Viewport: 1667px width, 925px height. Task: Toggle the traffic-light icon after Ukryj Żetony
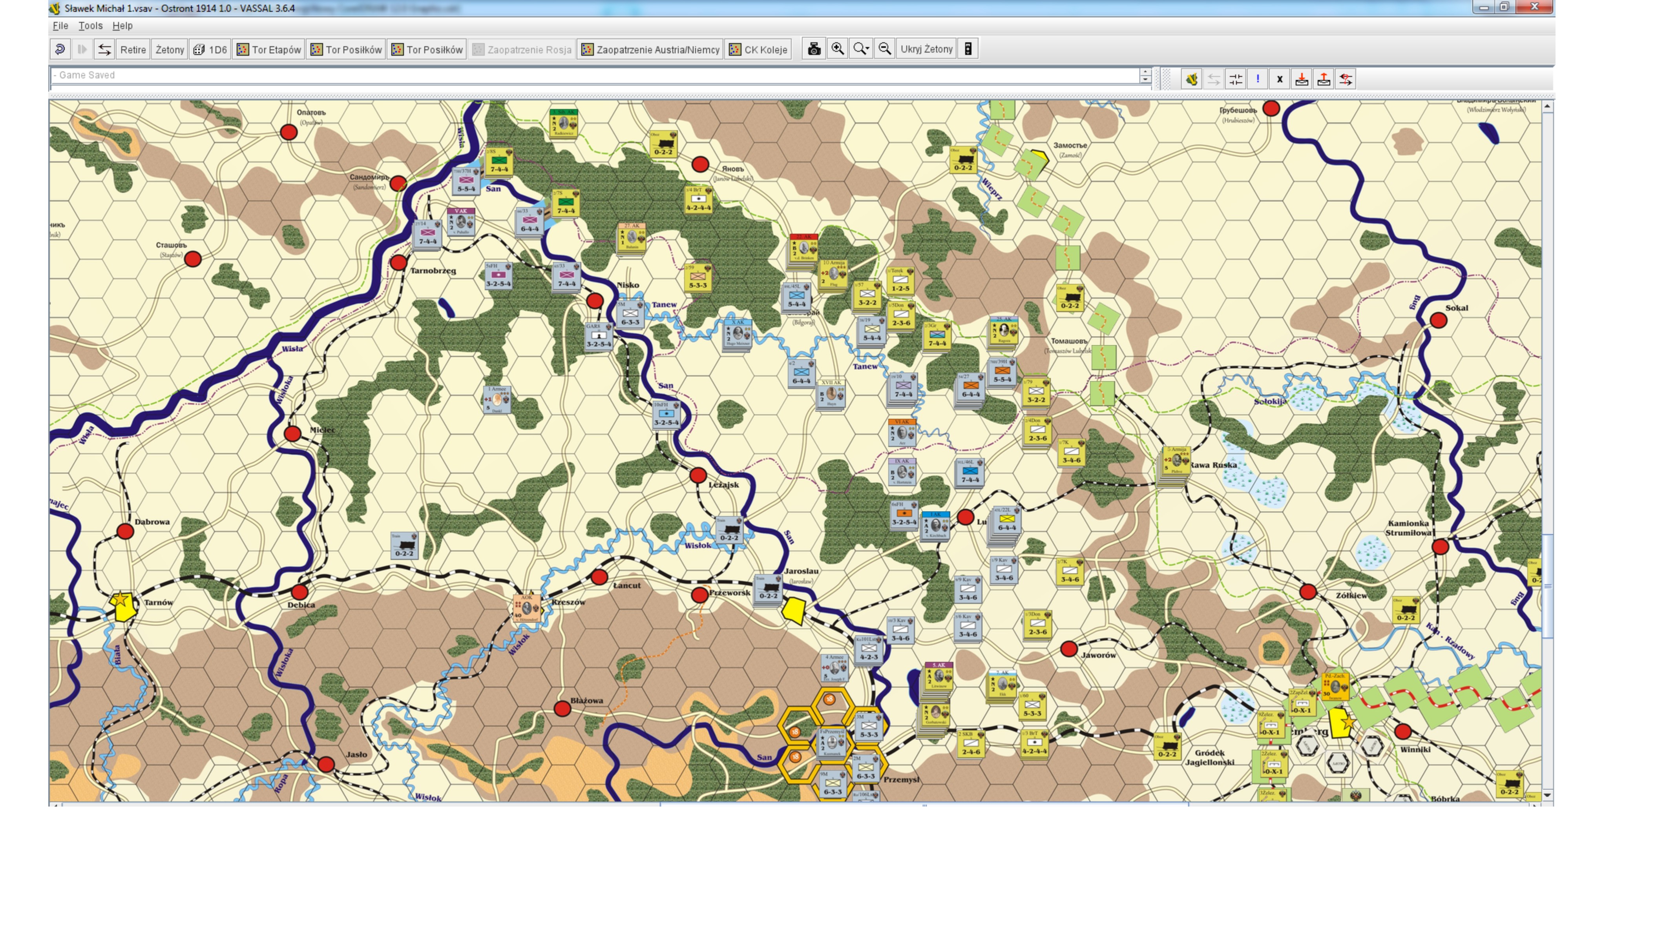coord(968,49)
